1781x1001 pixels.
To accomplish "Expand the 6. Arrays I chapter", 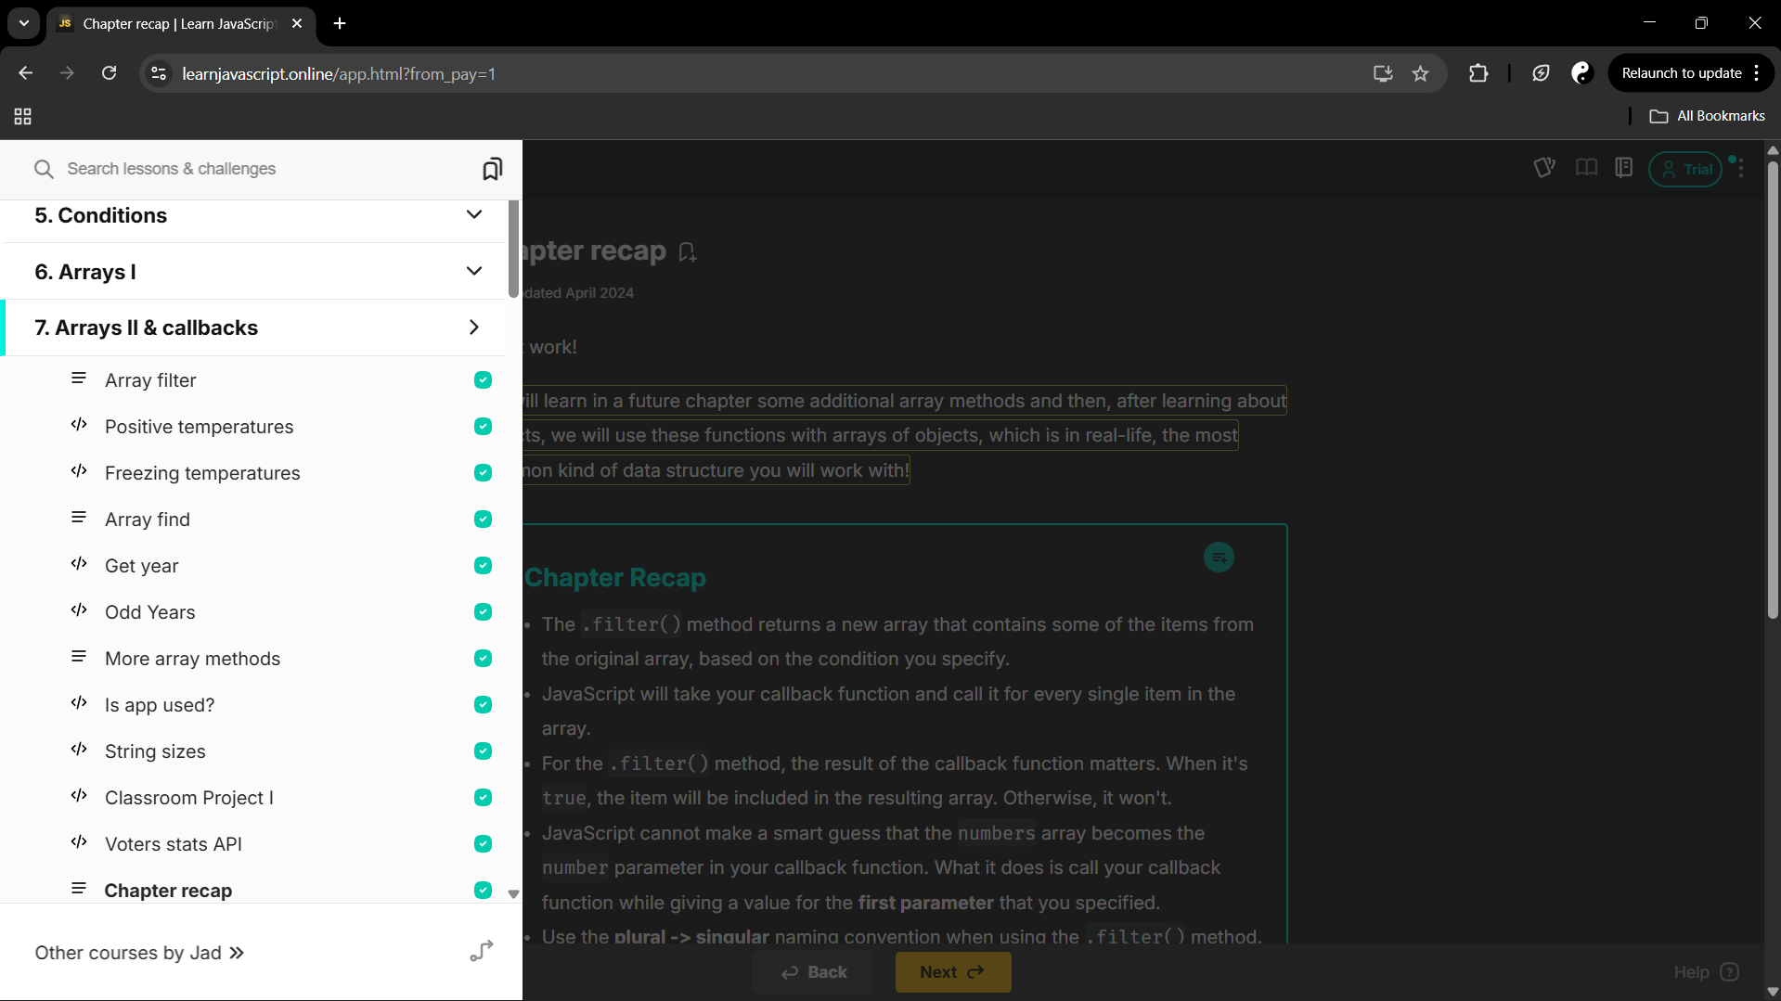I will pos(473,272).
